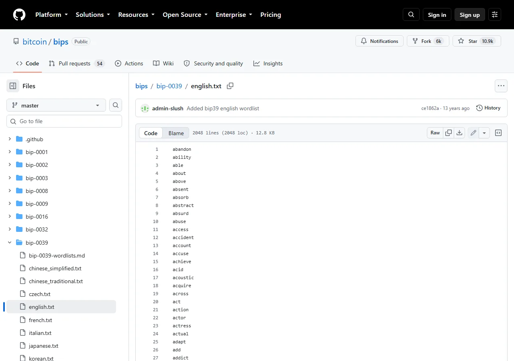The height and width of the screenshot is (361, 514).
Task: Open appearance settings icon beside Sign up
Action: pyautogui.click(x=495, y=15)
